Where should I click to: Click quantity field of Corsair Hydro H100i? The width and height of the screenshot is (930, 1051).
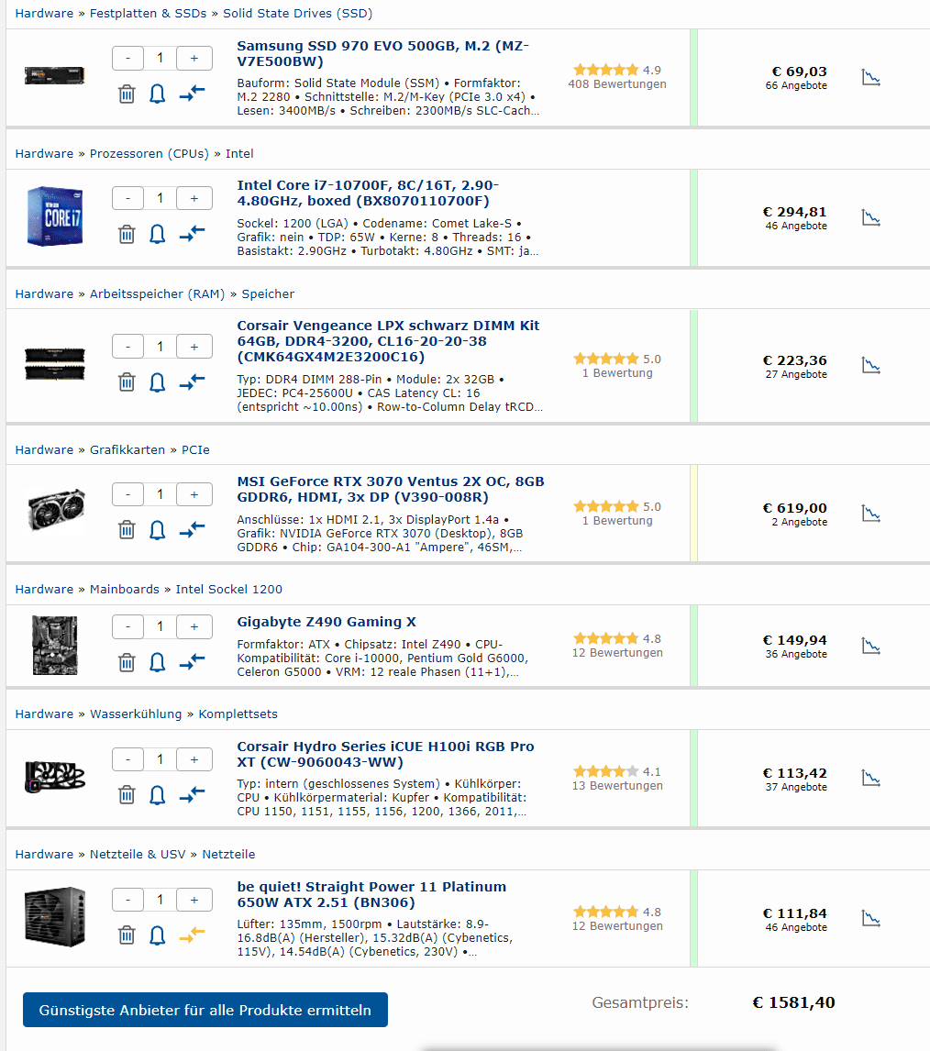161,759
